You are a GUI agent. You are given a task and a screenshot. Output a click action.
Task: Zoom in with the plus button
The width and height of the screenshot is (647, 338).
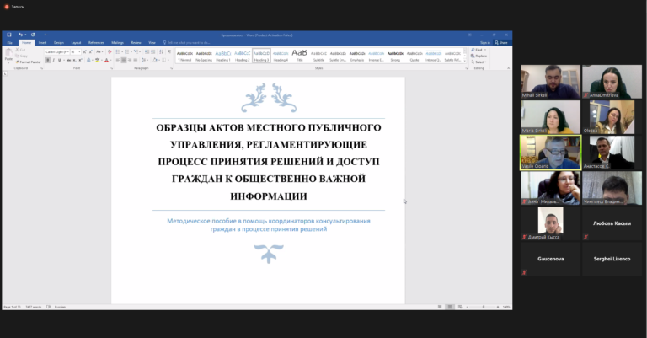[498, 307]
